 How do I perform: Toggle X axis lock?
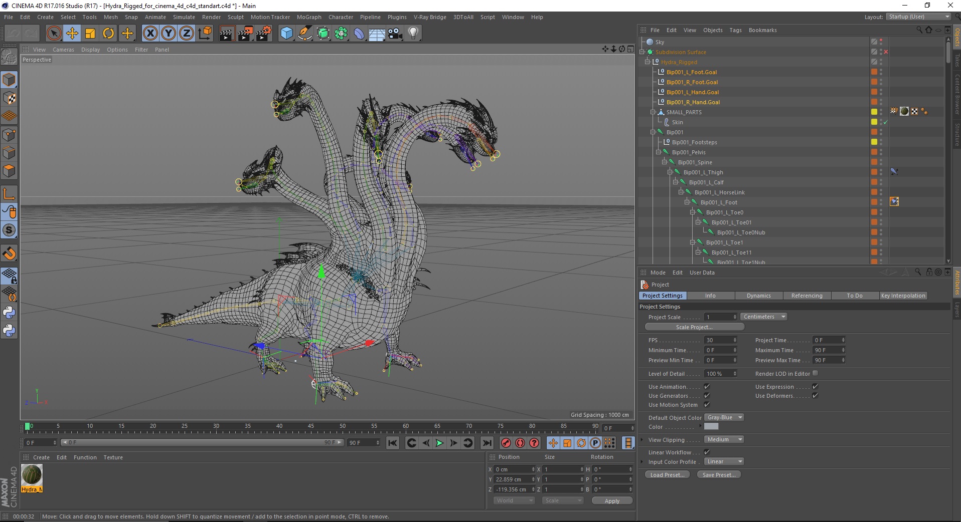(150, 34)
